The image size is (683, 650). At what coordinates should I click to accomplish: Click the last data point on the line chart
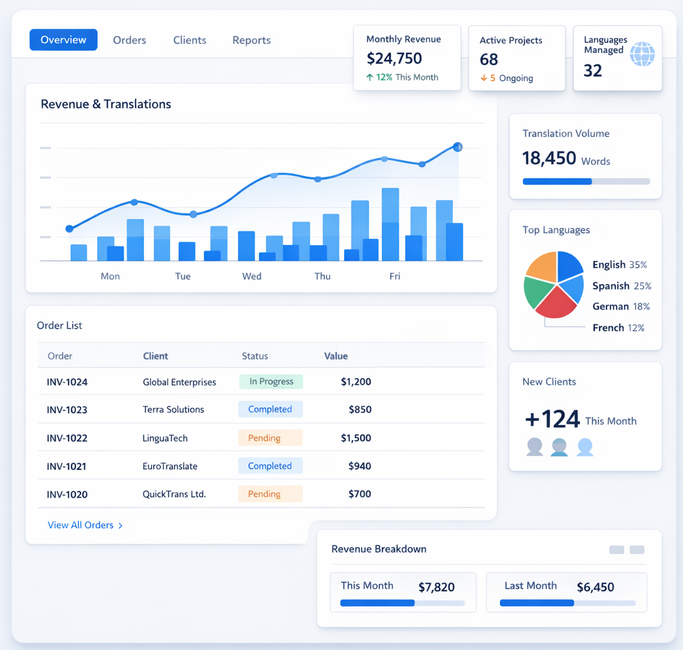tap(458, 147)
